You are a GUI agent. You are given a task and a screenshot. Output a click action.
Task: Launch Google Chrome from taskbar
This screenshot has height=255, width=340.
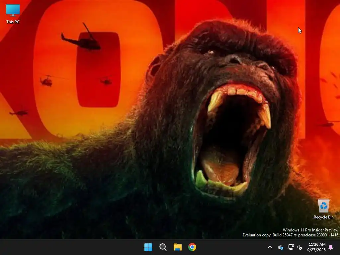pos(192,247)
